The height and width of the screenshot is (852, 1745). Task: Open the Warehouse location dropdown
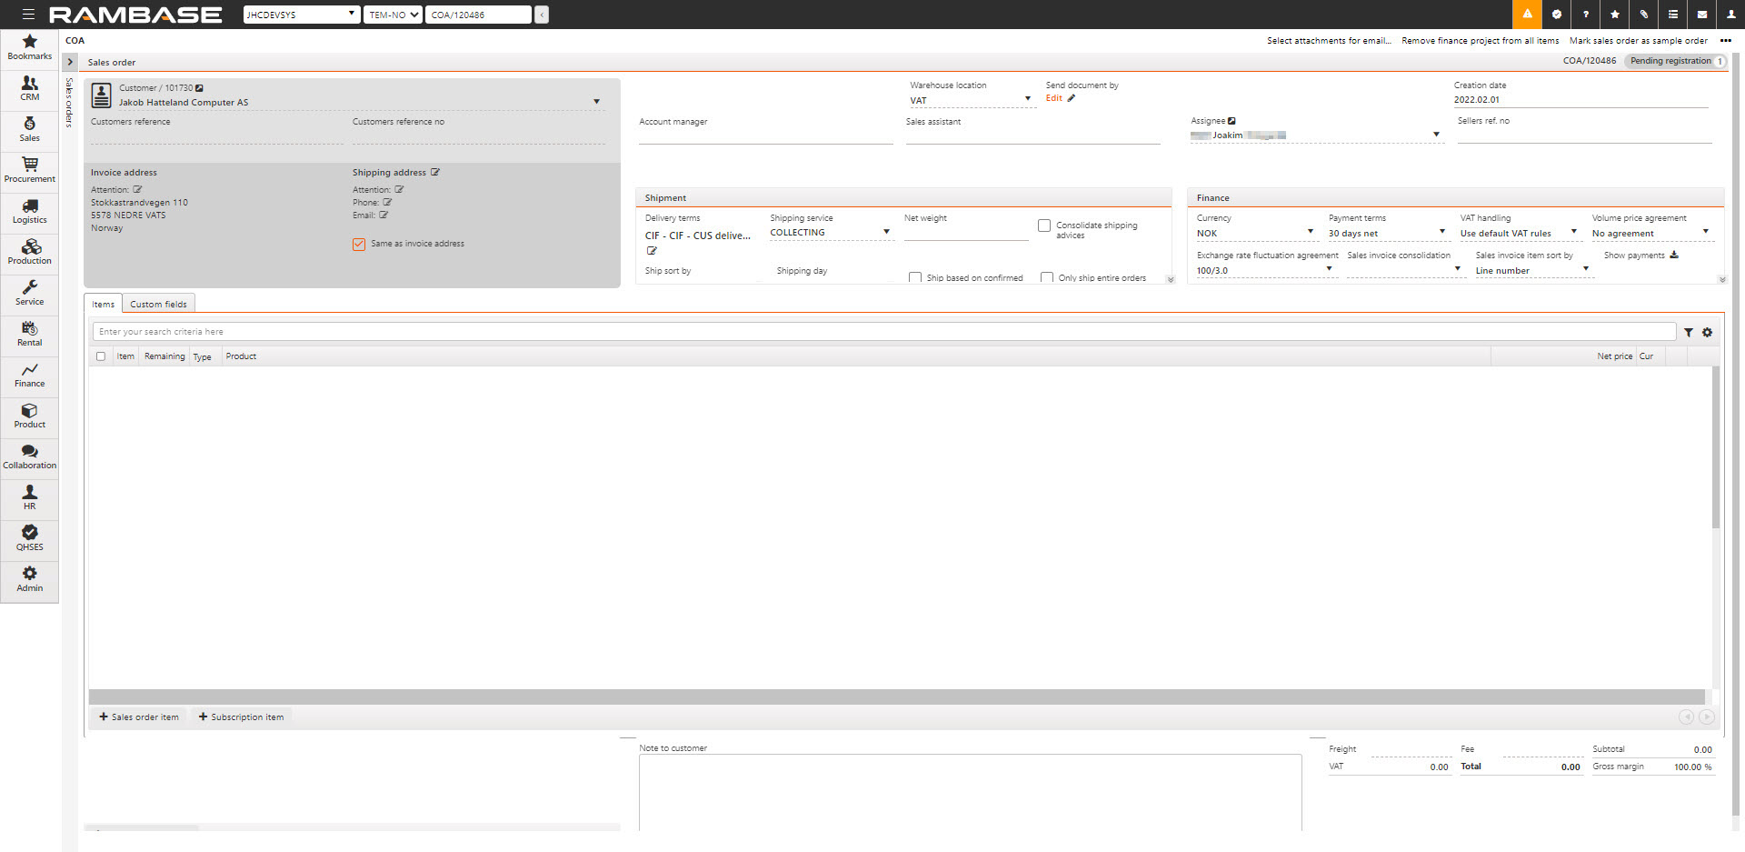coord(970,100)
